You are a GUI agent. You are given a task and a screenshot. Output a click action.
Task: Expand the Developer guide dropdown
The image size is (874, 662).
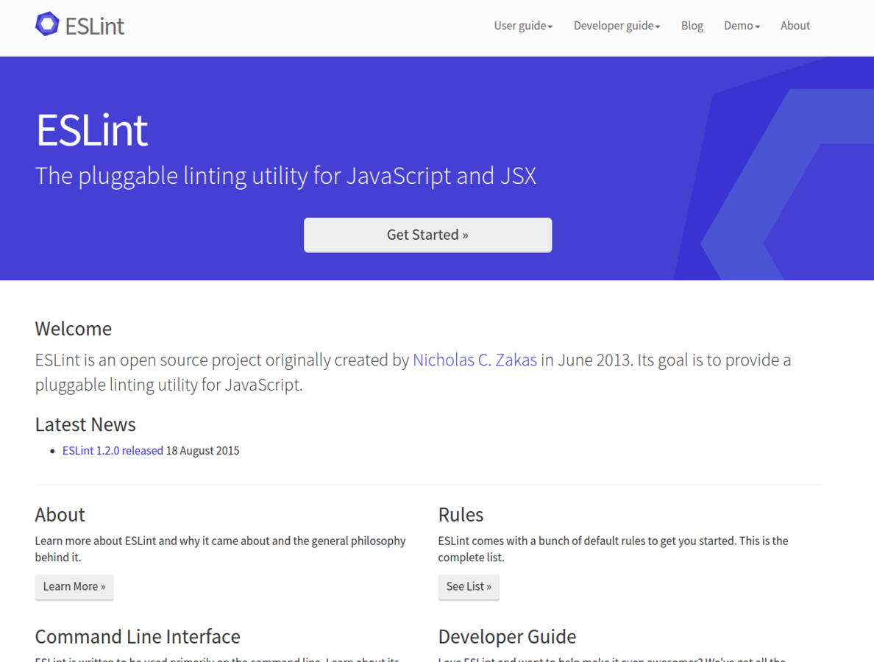point(617,26)
